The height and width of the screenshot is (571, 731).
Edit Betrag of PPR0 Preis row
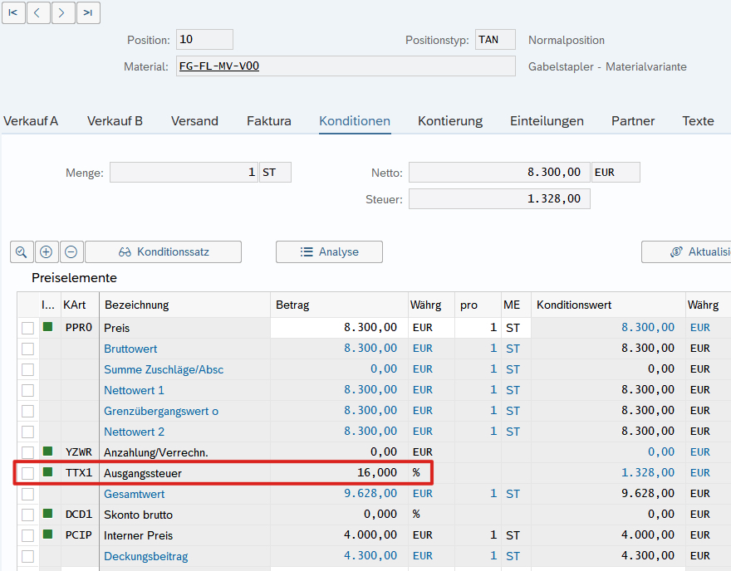(x=339, y=328)
